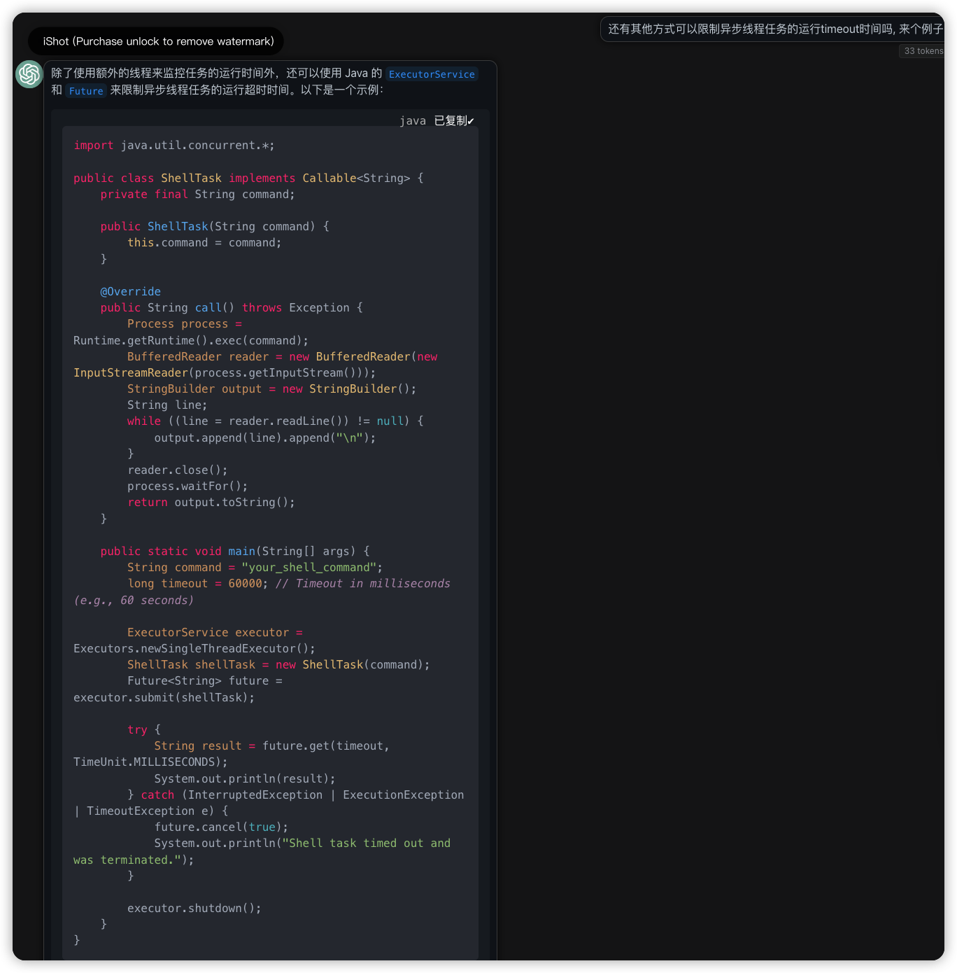Click the @Override annotation in code
The width and height of the screenshot is (957, 973).
(x=130, y=291)
